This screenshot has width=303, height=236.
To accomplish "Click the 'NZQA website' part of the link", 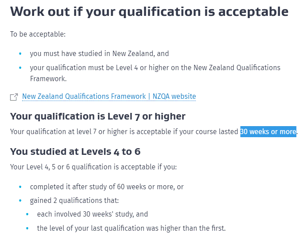I will tap(174, 96).
